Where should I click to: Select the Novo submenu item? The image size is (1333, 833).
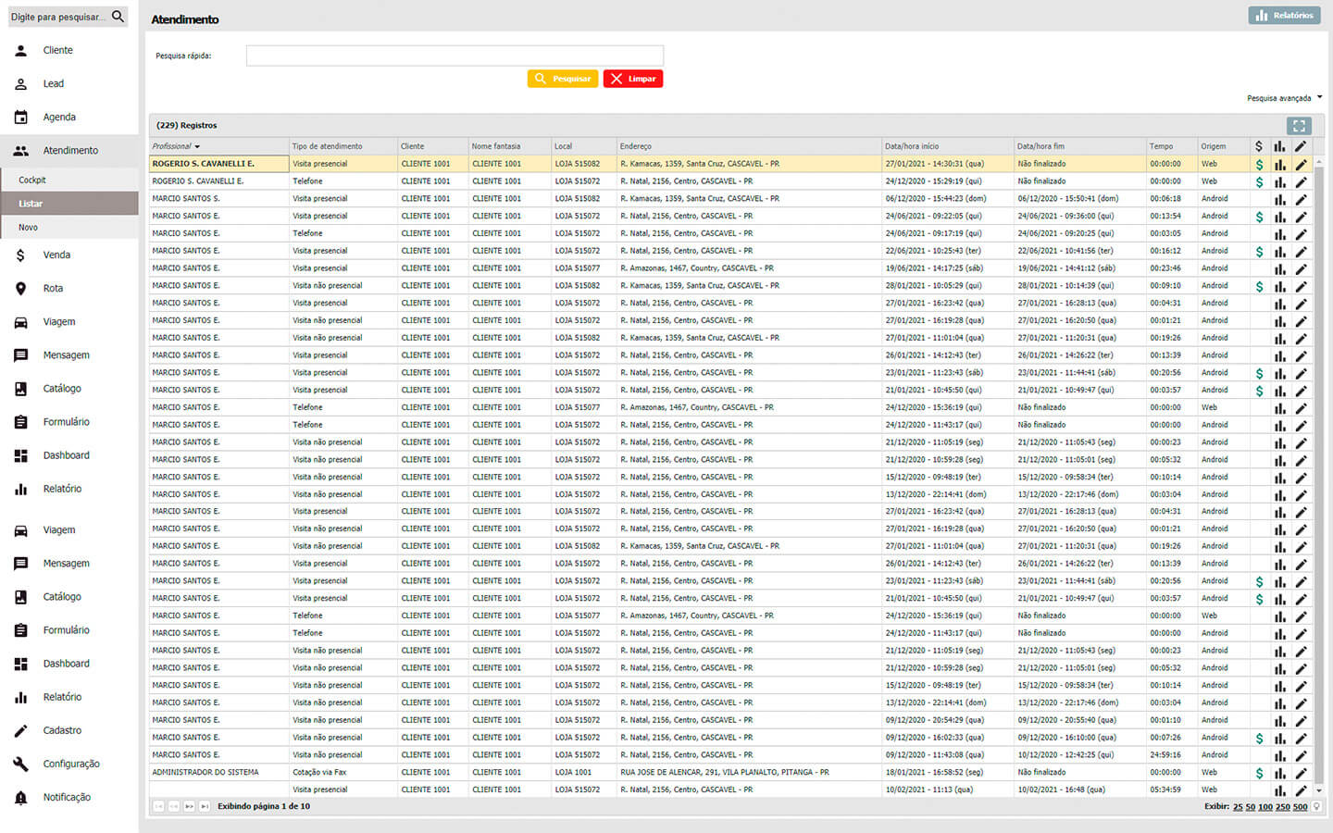(29, 228)
